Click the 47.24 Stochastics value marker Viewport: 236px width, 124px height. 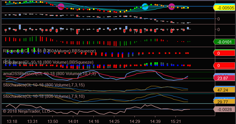[224, 90]
